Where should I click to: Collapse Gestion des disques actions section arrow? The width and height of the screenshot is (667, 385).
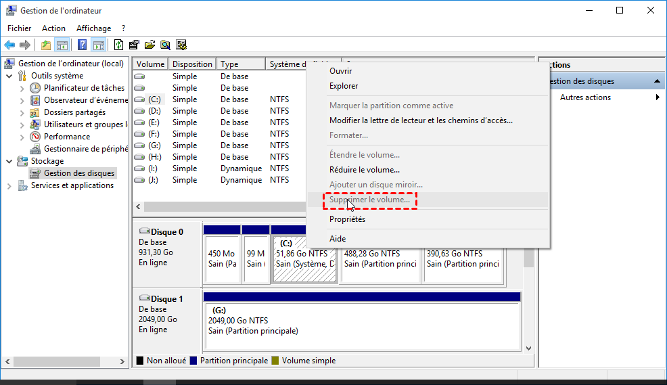[x=657, y=81]
